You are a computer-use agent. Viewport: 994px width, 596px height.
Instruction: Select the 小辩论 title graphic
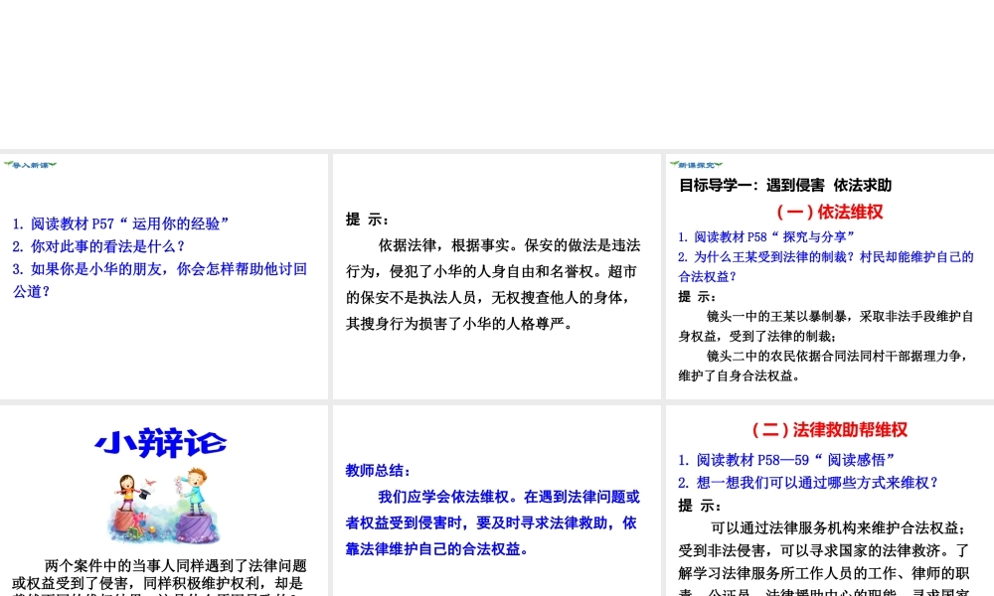point(161,443)
